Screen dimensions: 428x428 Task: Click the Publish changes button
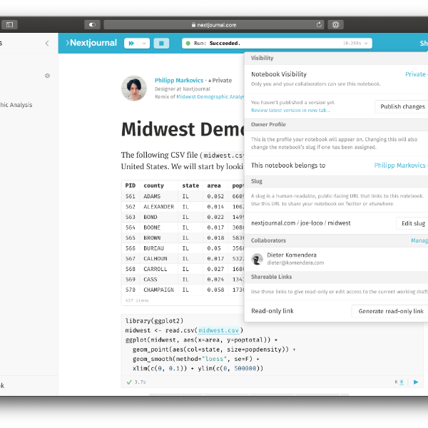402,106
